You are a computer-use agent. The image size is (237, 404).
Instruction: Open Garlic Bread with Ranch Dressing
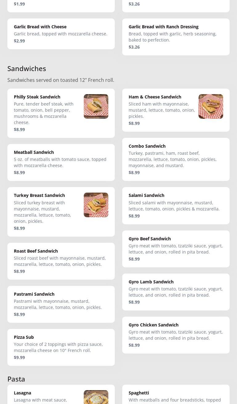pos(163,27)
